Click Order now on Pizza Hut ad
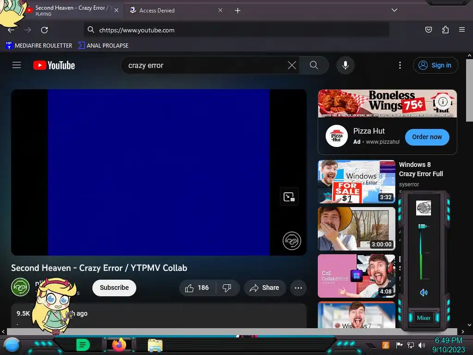Viewport: 473px width, 355px height. [x=427, y=137]
